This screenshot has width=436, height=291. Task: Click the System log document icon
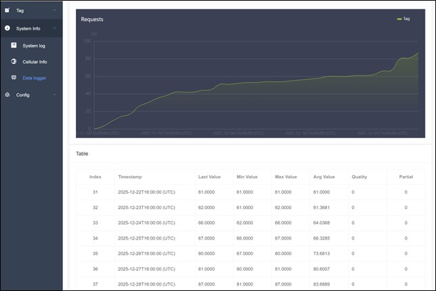click(14, 45)
